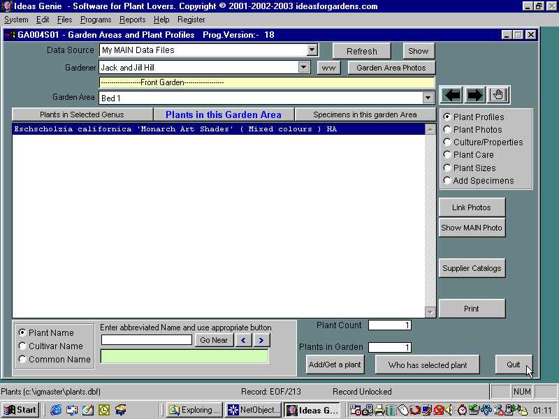Select the Eschscholzia californica list entry
This screenshot has height=419, width=559.
175,129
